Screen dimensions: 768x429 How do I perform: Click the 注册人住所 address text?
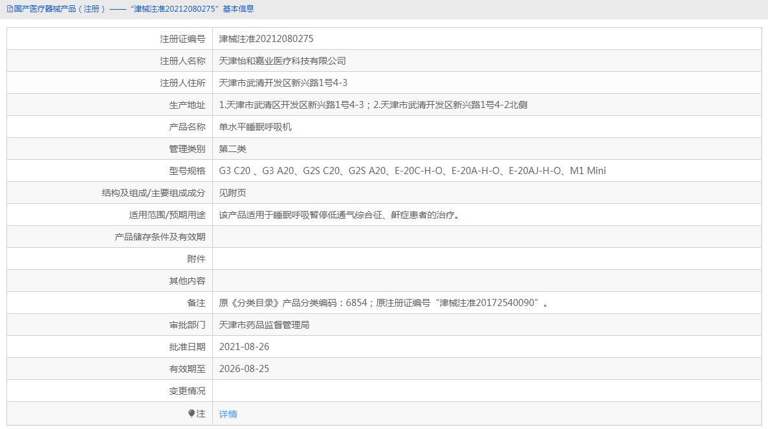click(x=283, y=82)
